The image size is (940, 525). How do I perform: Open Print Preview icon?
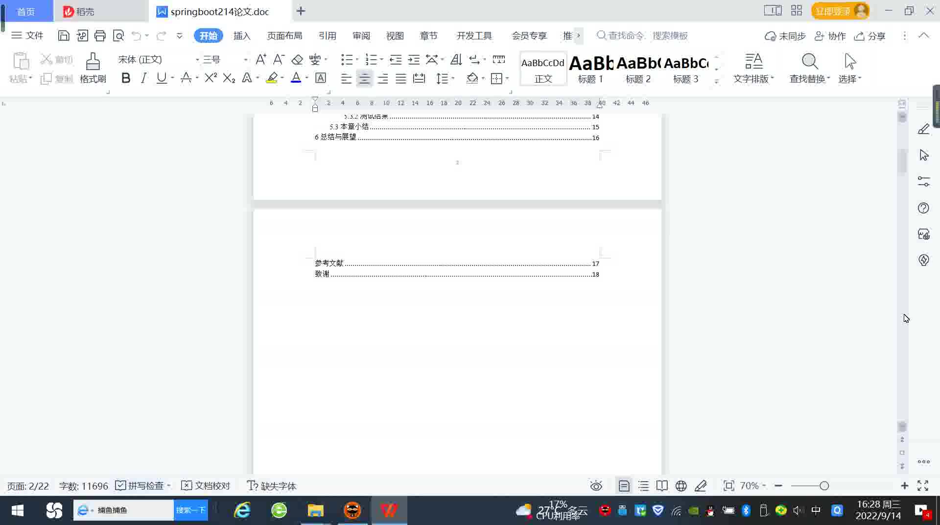pos(118,36)
